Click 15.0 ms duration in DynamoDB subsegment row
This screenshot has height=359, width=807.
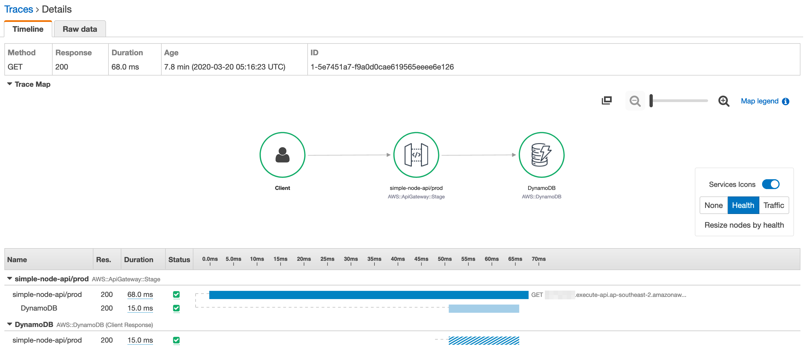point(140,308)
